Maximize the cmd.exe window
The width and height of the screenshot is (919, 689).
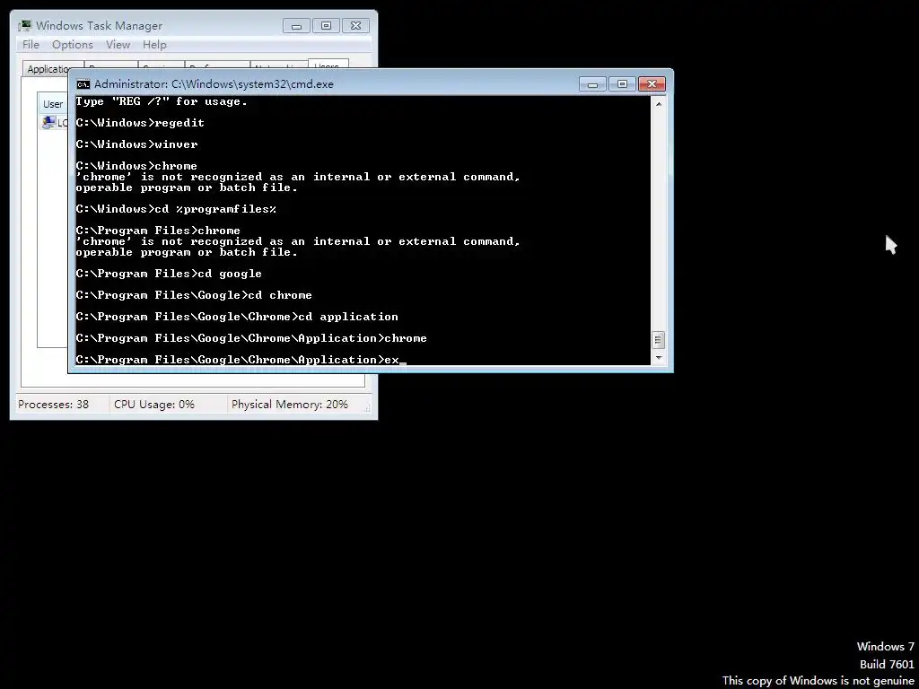point(623,84)
